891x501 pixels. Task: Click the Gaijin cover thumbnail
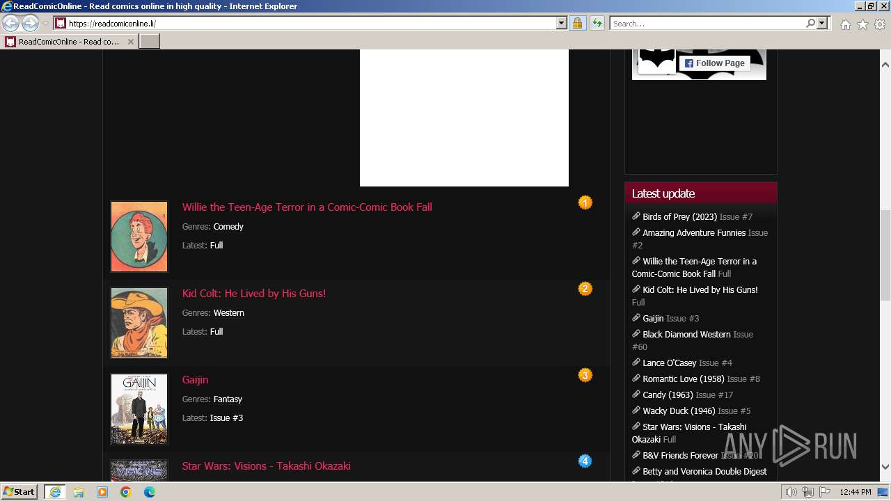pyautogui.click(x=139, y=409)
